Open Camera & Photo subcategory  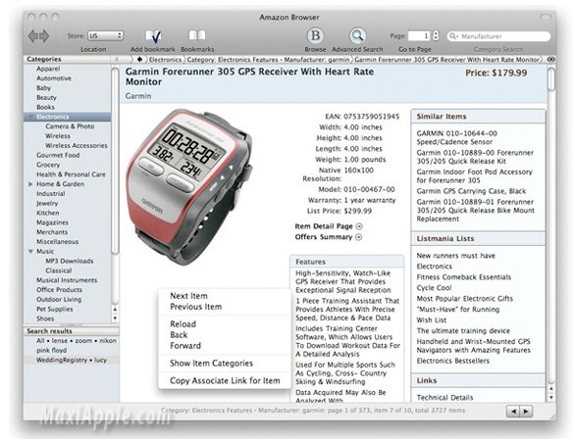(x=70, y=126)
